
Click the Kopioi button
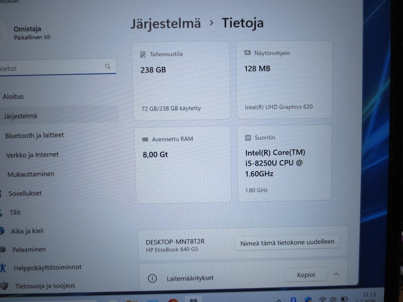(x=306, y=275)
